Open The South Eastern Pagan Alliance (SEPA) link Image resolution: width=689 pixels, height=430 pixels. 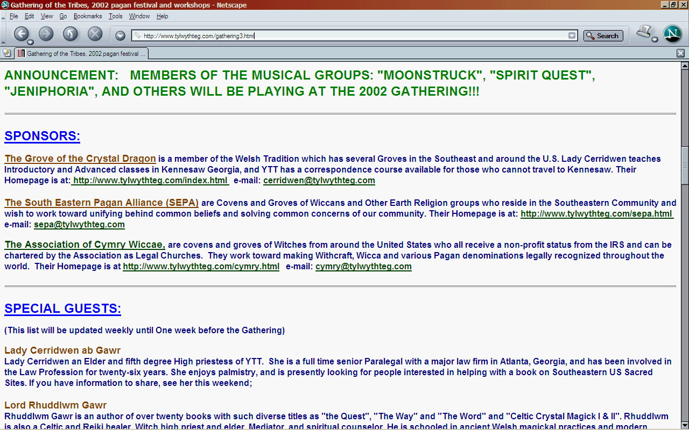[x=102, y=203]
